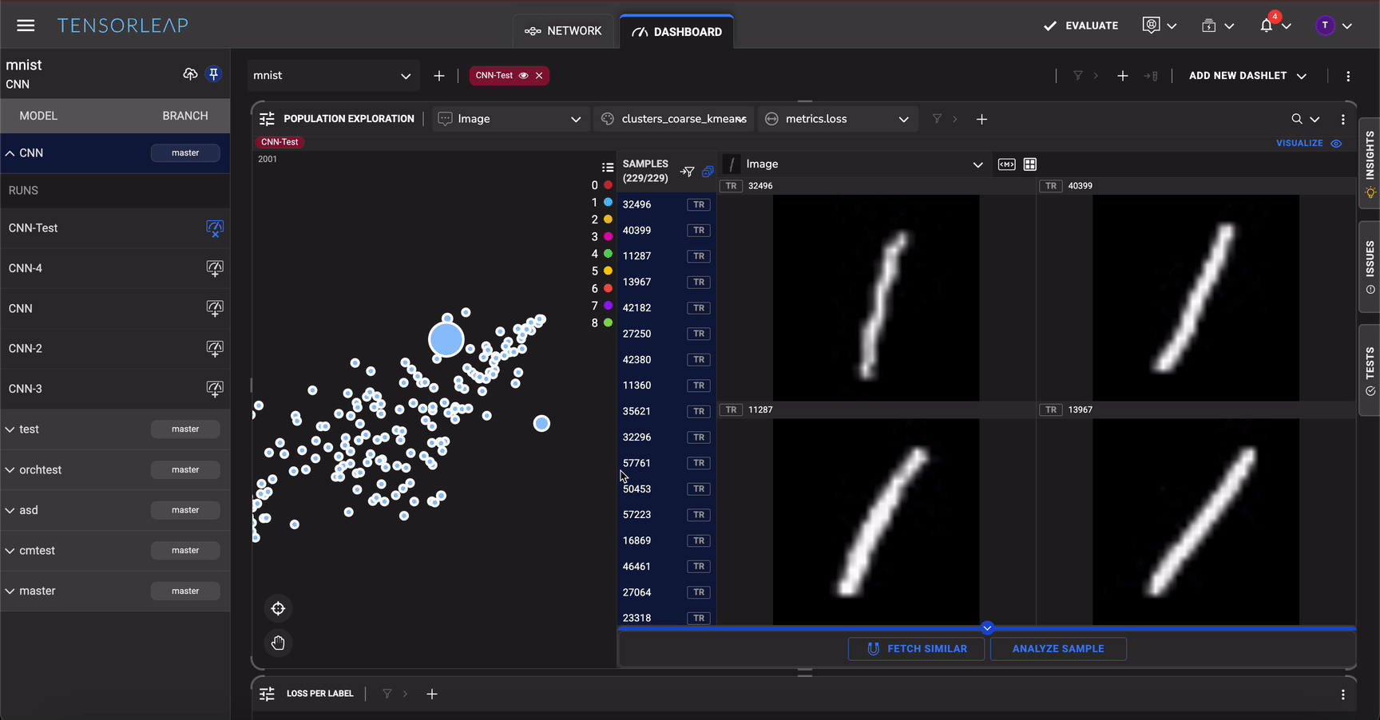Click the grid layout icon in Image panel

[1030, 164]
